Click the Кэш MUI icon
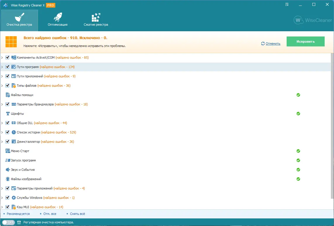The image size is (334, 226). click(14, 207)
